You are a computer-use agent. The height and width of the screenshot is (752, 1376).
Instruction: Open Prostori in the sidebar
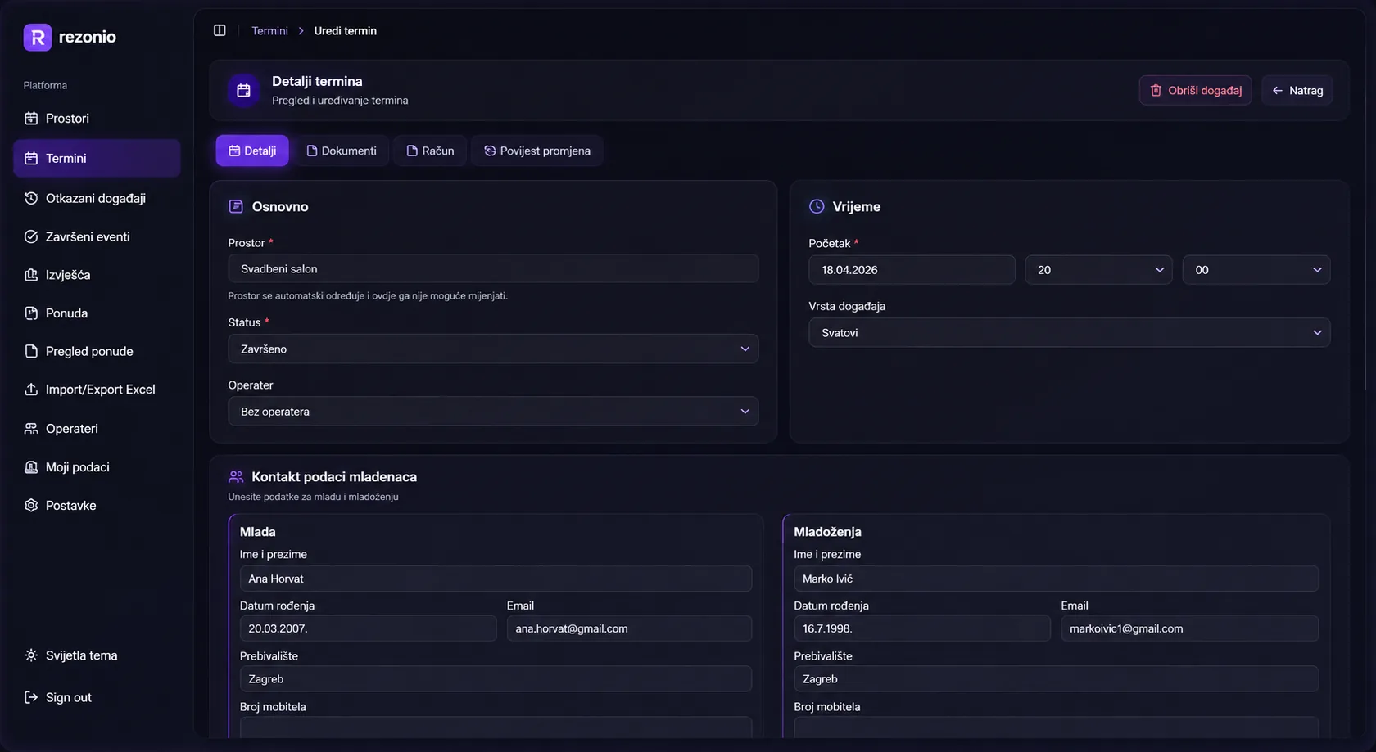[97, 118]
